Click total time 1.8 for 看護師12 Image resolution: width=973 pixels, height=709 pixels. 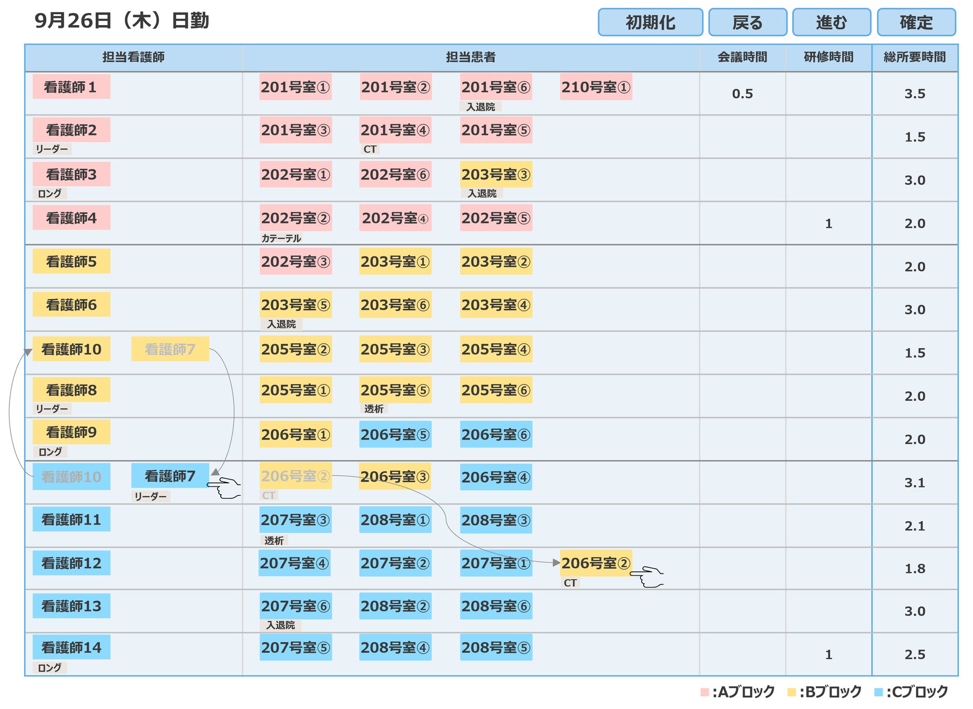915,568
